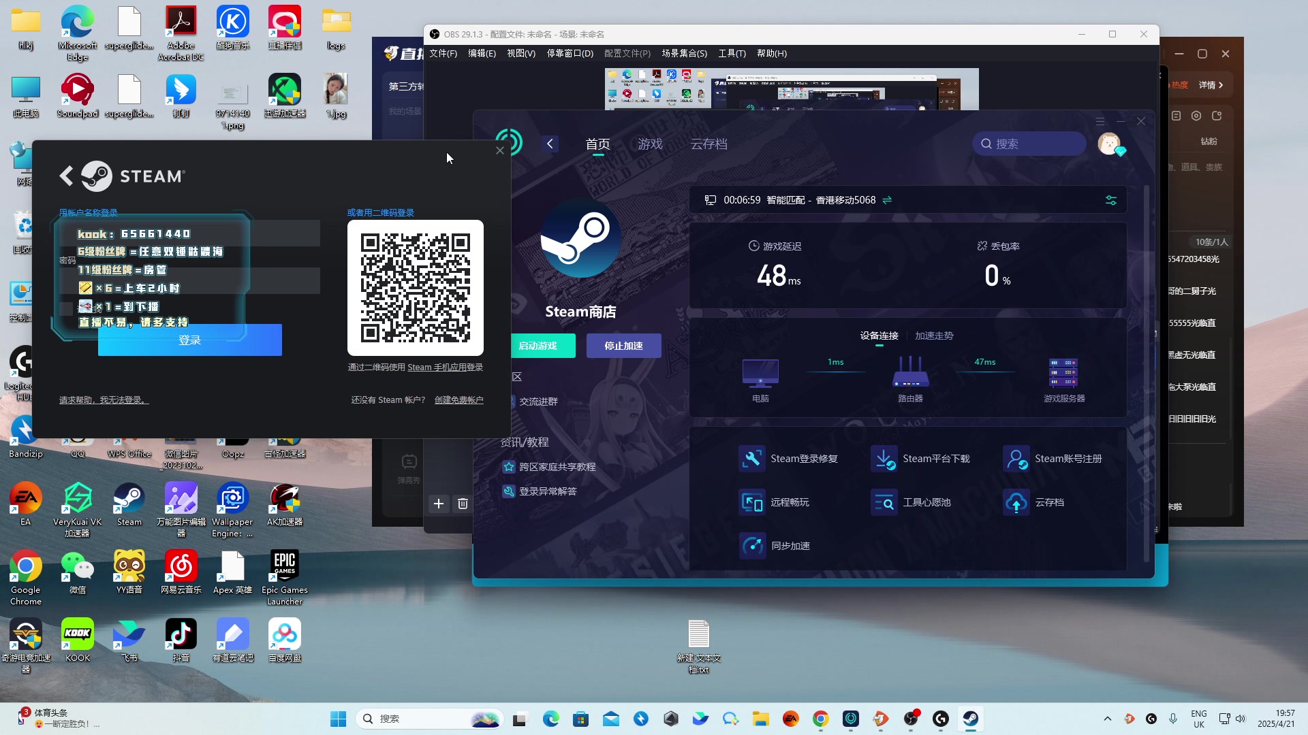The width and height of the screenshot is (1308, 735).
Task: Open Steam登录修复 tool
Action: coord(789,459)
